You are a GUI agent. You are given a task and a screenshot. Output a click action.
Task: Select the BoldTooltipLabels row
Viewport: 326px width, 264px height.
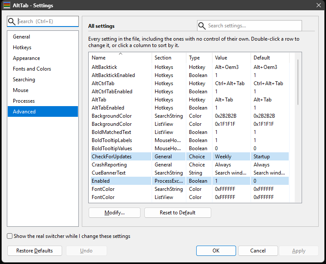(x=190, y=140)
